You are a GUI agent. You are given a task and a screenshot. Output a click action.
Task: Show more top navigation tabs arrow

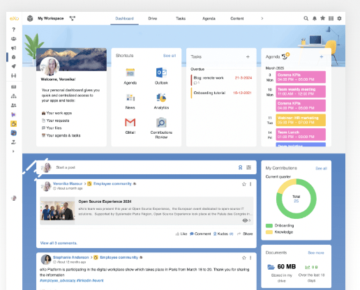coord(262,18)
